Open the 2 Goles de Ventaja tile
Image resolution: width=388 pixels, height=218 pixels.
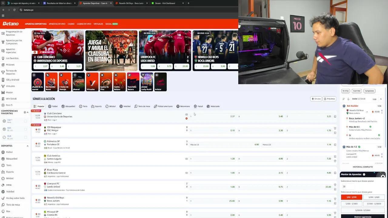pyautogui.click(x=65, y=82)
